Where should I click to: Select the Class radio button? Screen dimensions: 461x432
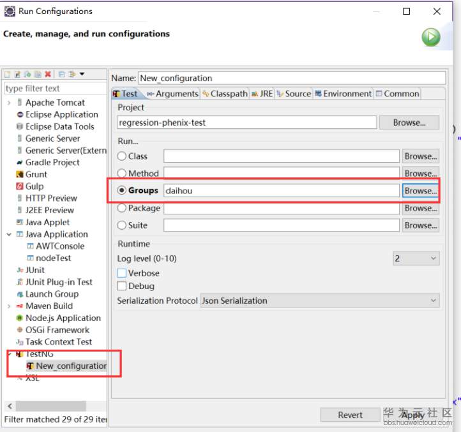pos(122,156)
